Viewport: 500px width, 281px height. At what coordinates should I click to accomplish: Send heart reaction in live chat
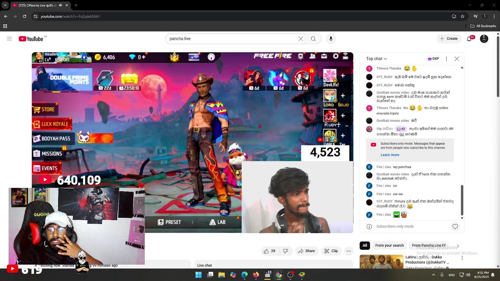[455, 226]
